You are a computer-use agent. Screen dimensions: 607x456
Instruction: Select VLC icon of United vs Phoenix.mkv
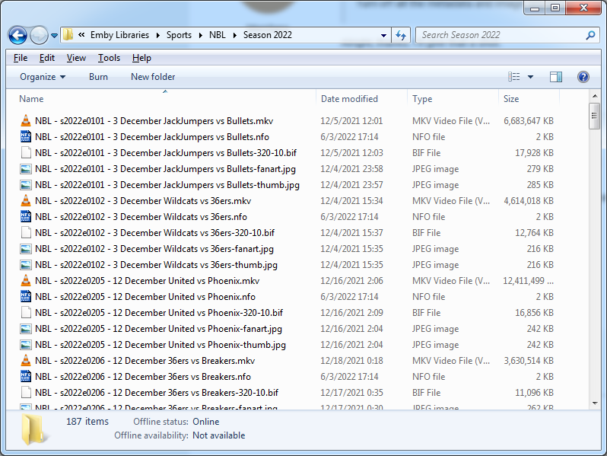point(26,280)
